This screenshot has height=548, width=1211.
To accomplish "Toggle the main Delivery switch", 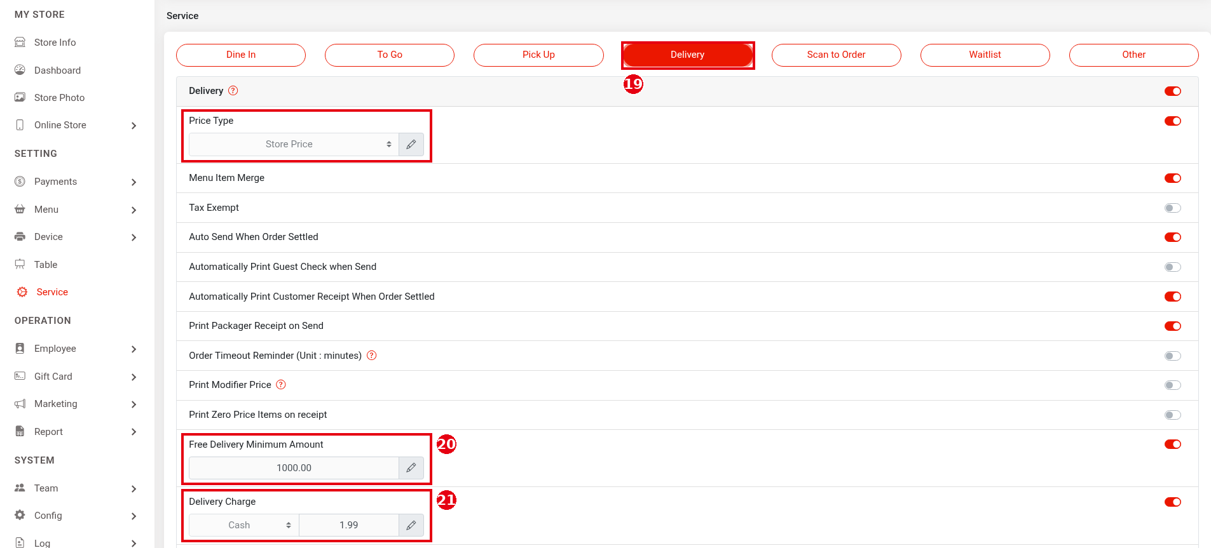I will pos(1173,91).
